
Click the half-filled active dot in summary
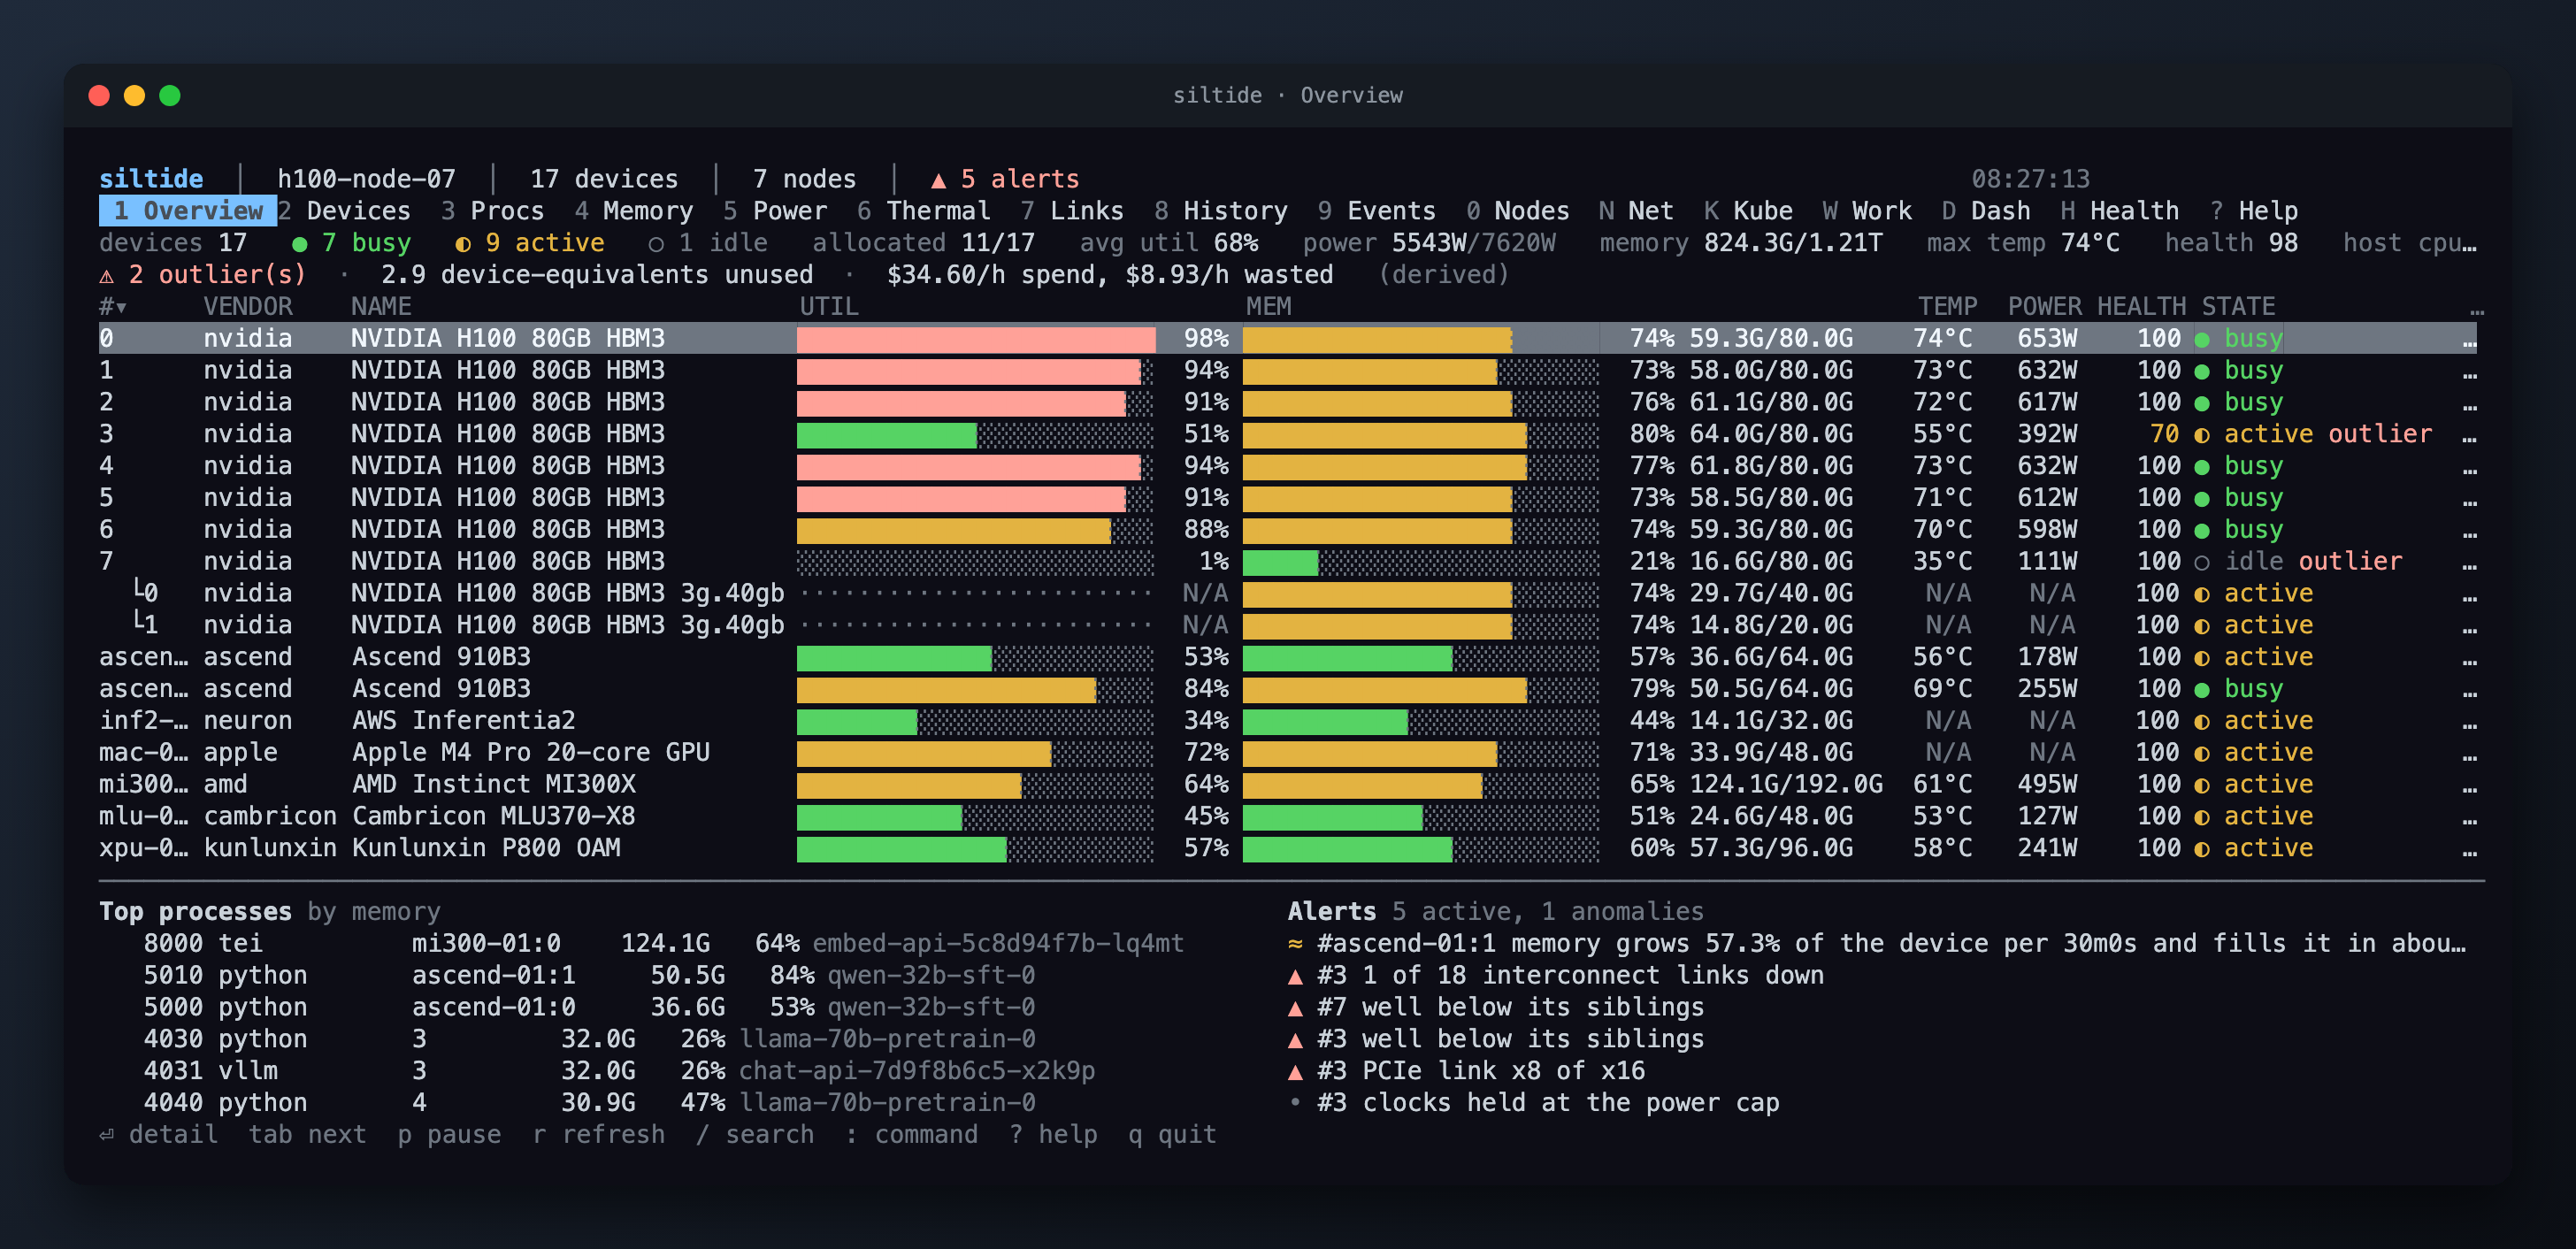[x=463, y=243]
